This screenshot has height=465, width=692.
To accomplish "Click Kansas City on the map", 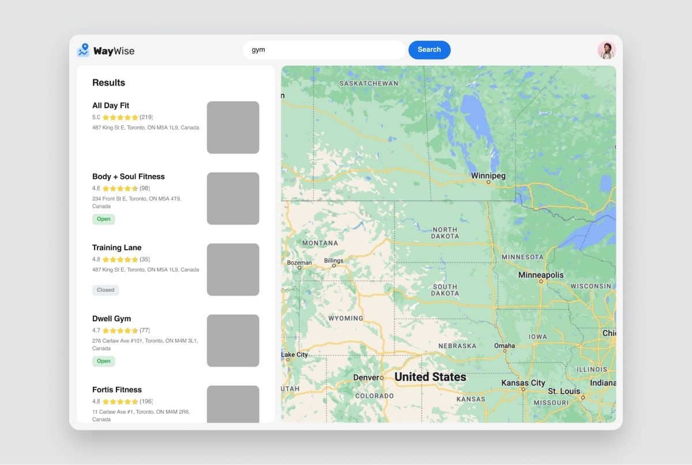I will point(523,383).
